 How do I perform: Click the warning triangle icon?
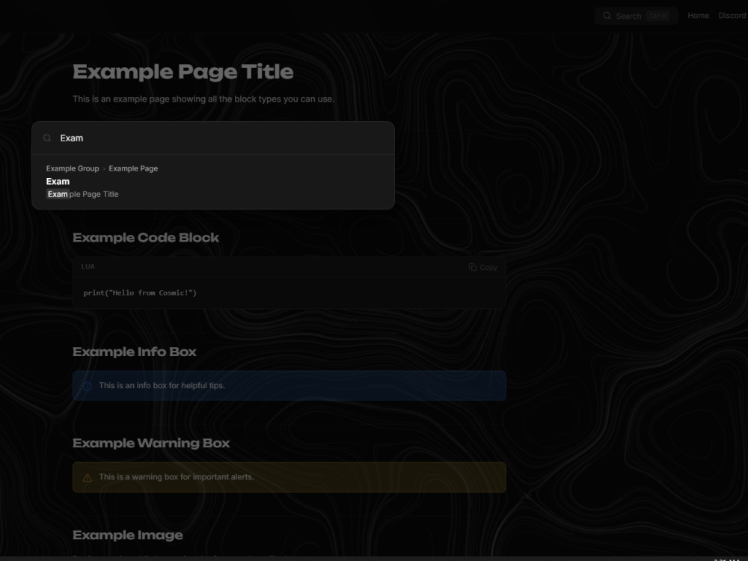tap(88, 477)
